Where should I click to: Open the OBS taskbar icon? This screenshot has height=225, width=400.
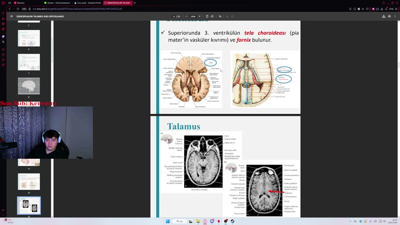click(x=226, y=221)
